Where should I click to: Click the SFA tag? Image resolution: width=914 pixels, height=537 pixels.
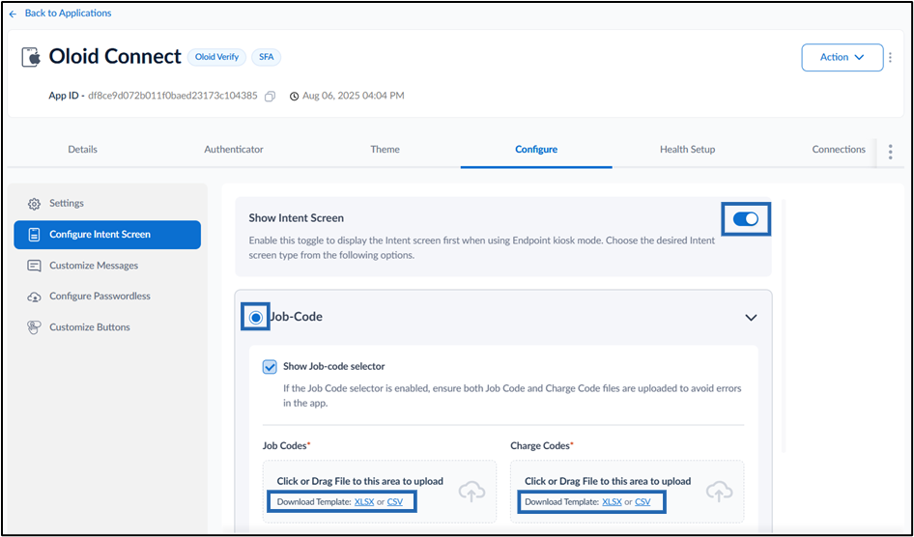pyautogui.click(x=267, y=57)
